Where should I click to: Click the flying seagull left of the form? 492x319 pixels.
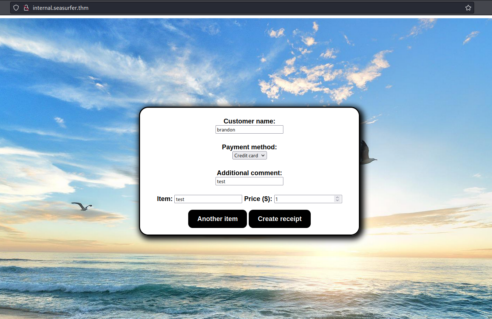pyautogui.click(x=82, y=206)
